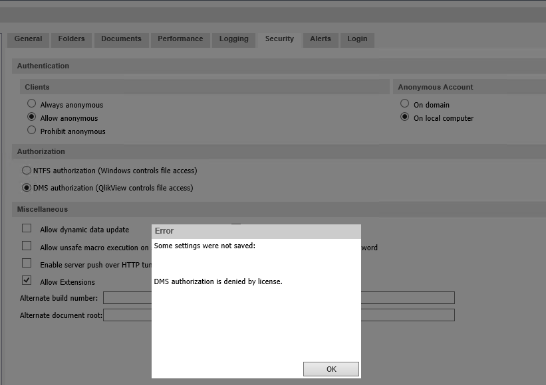Click OK in the Error dialog

click(x=331, y=369)
